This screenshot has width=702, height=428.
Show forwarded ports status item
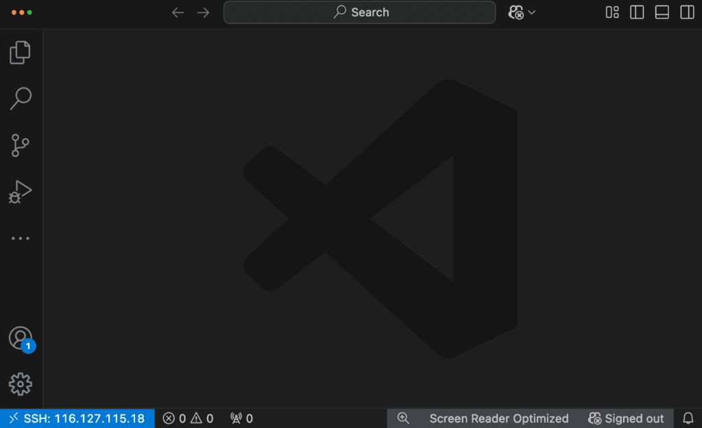point(242,418)
